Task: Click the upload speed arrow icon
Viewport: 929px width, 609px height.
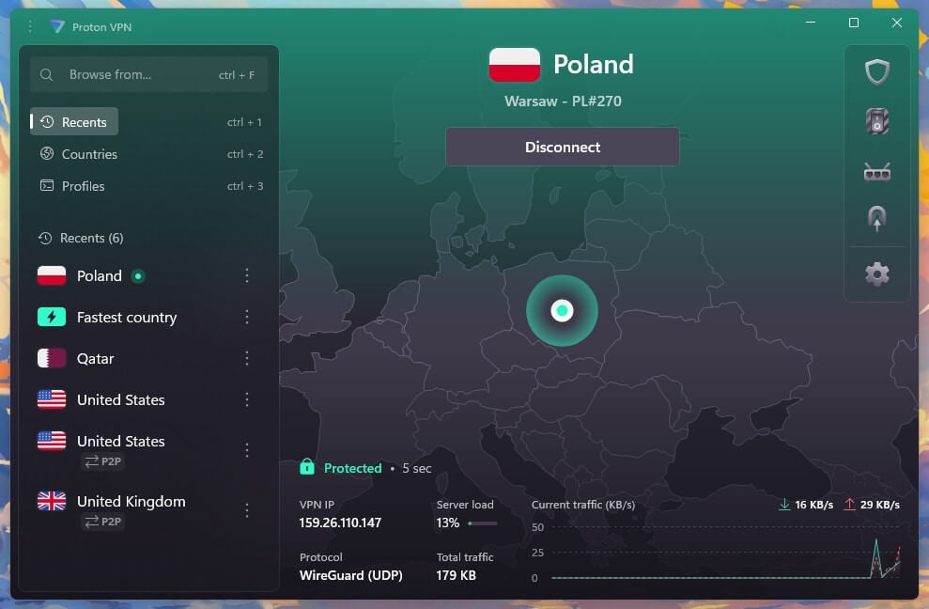Action: pyautogui.click(x=849, y=505)
